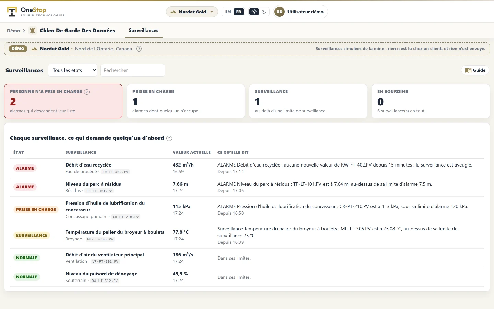Select the 'En sourdine' summary card
Viewport: 494px width, 309px height.
431,101
